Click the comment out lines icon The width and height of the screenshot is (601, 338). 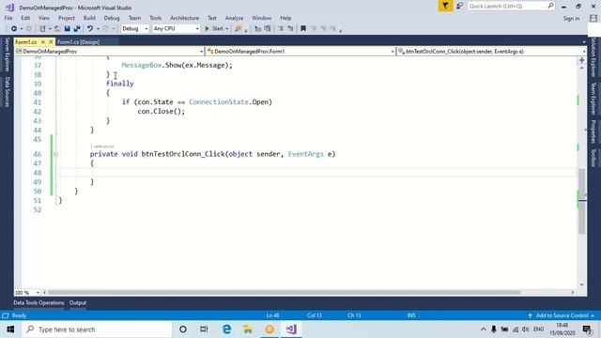pos(258,29)
